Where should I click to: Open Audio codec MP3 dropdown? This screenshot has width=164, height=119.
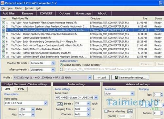(96, 97)
